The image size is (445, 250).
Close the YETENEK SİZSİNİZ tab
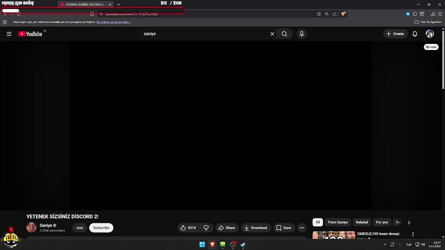[x=110, y=5]
